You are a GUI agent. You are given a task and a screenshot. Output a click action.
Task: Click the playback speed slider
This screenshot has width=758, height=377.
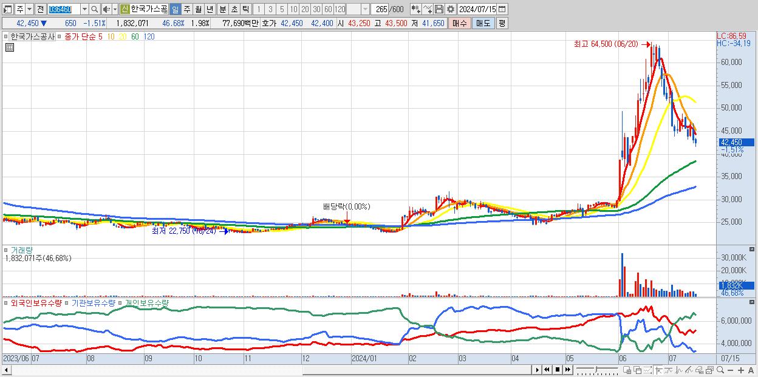point(597,369)
